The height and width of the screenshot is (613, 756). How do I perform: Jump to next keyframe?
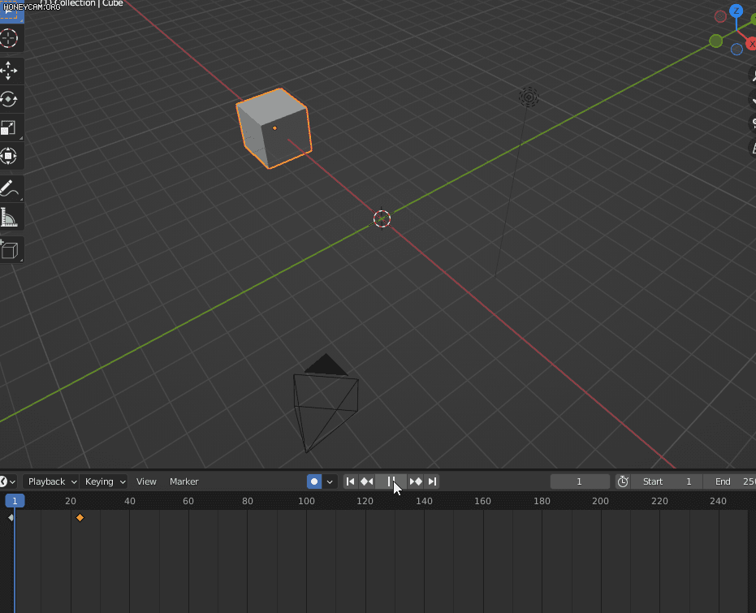coord(416,481)
